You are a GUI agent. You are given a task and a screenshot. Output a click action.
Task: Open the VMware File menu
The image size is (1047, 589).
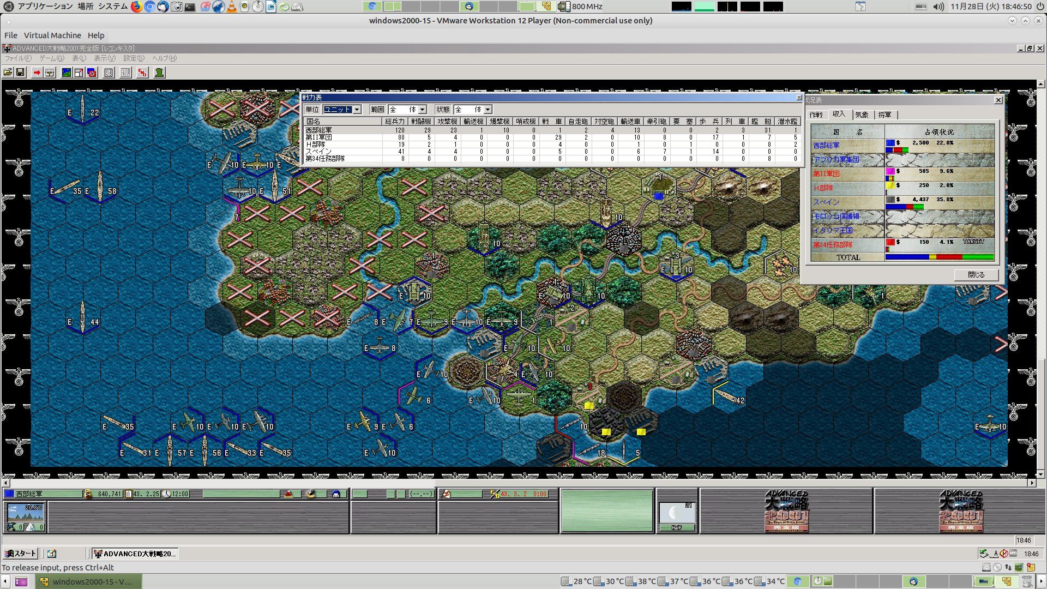click(11, 35)
